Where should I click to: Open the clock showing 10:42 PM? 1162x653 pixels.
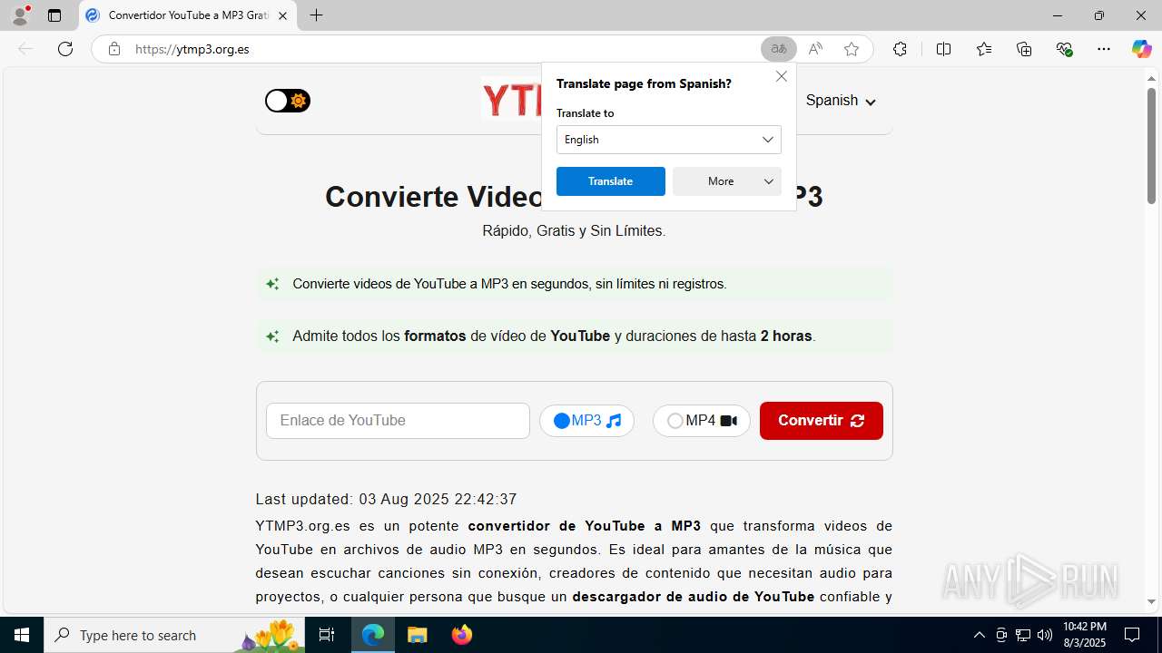[1085, 635]
